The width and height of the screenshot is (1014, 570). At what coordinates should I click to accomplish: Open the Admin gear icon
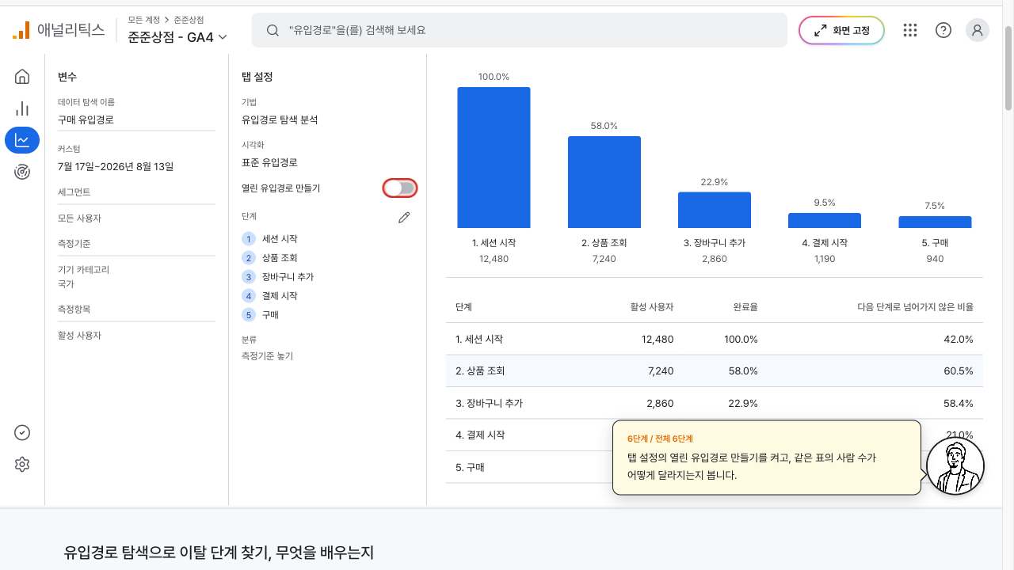pos(22,465)
